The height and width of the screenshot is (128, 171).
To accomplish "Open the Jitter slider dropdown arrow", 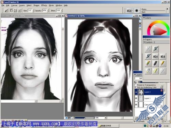I will pos(62,11).
